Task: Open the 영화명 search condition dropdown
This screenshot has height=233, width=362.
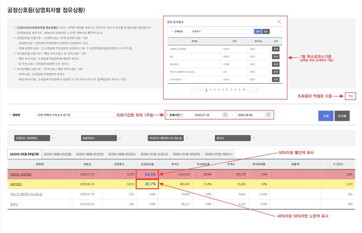Action: point(196,32)
